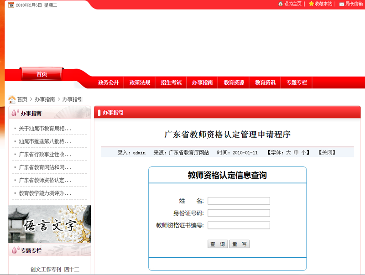This screenshot has width=365, height=275.
Task: Open the 广东省行政事业性收... sidebar link
Action: (x=45, y=154)
